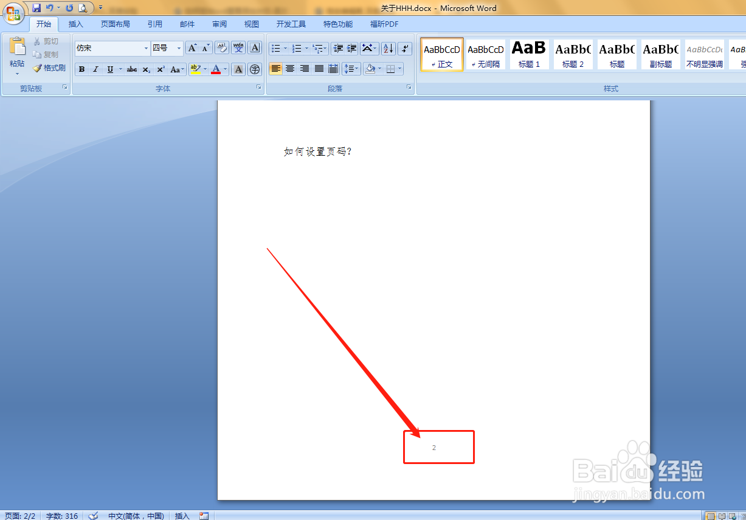Image resolution: width=746 pixels, height=520 pixels.
Task: Switch to the Review (审阅) tab
Action: tap(219, 24)
